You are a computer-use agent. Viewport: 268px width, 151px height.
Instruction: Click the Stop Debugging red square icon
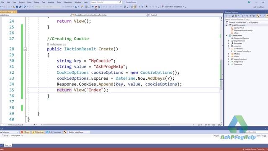point(96,7)
